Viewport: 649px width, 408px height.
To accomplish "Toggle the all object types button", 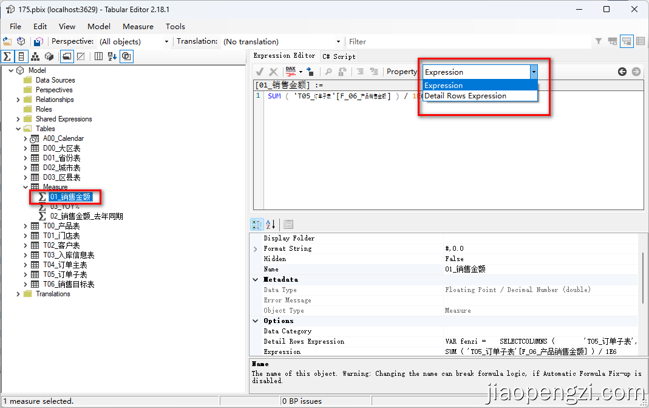I will (x=126, y=56).
